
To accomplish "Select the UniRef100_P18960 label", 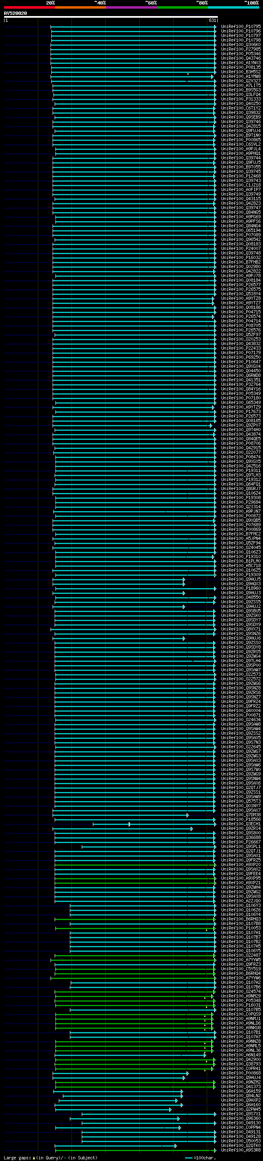I will click(x=240, y=588).
